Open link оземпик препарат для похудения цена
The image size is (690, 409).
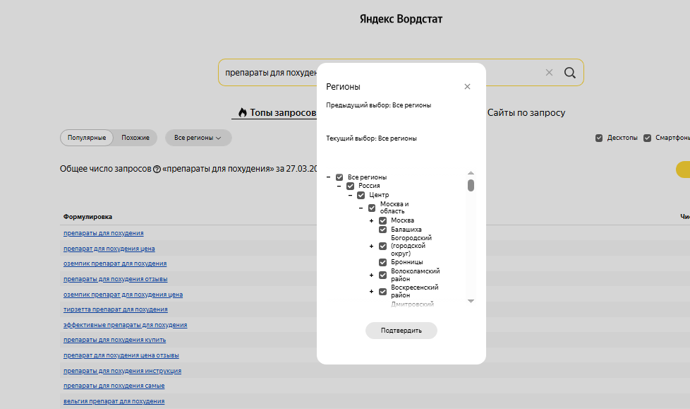coord(123,295)
